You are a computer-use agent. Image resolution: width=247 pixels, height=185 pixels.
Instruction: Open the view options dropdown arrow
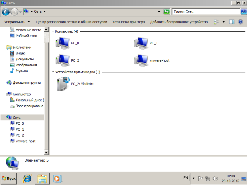223,22
